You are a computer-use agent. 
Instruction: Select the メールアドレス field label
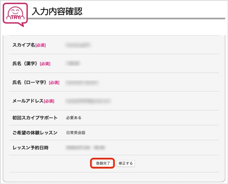[28, 101]
